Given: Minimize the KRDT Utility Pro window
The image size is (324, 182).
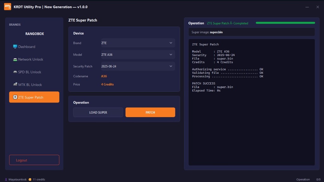Looking at the screenshot, I should tap(307, 7).
